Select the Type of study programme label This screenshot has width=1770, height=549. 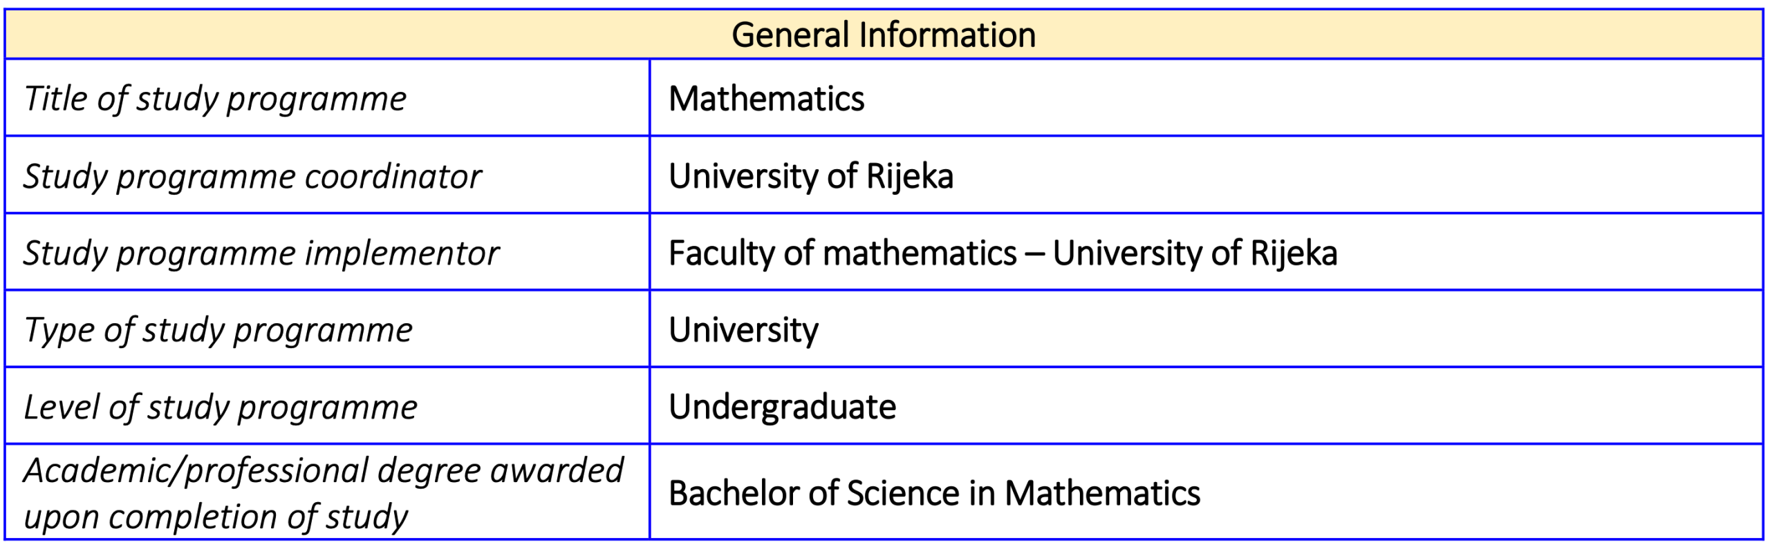[x=218, y=330]
